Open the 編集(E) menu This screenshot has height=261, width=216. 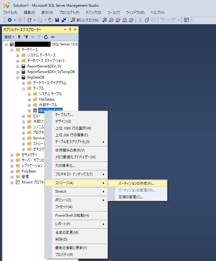29,12
